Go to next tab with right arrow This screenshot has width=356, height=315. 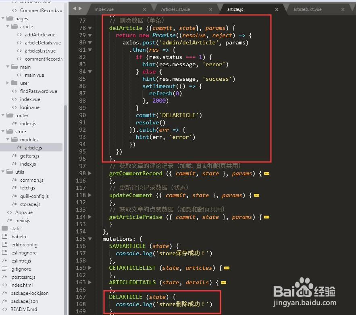(x=80, y=8)
